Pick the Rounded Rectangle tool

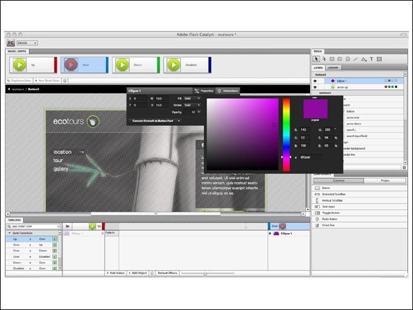[x=340, y=59]
